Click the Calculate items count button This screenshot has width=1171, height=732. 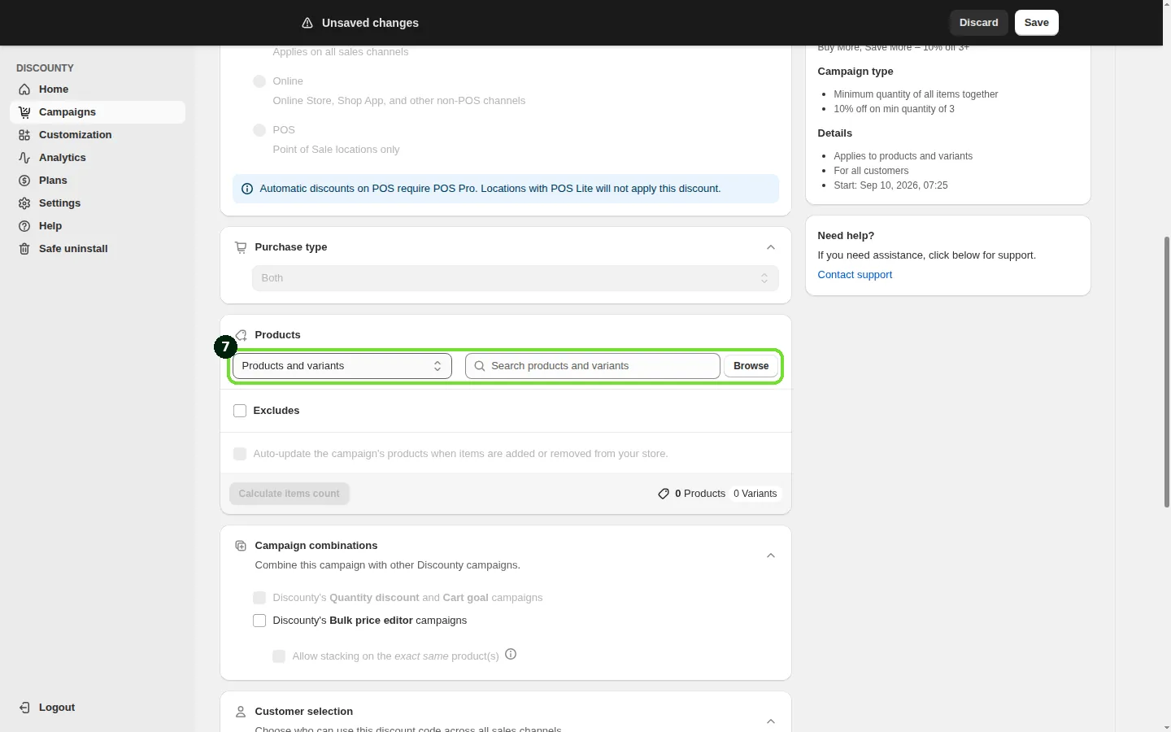[x=289, y=494]
